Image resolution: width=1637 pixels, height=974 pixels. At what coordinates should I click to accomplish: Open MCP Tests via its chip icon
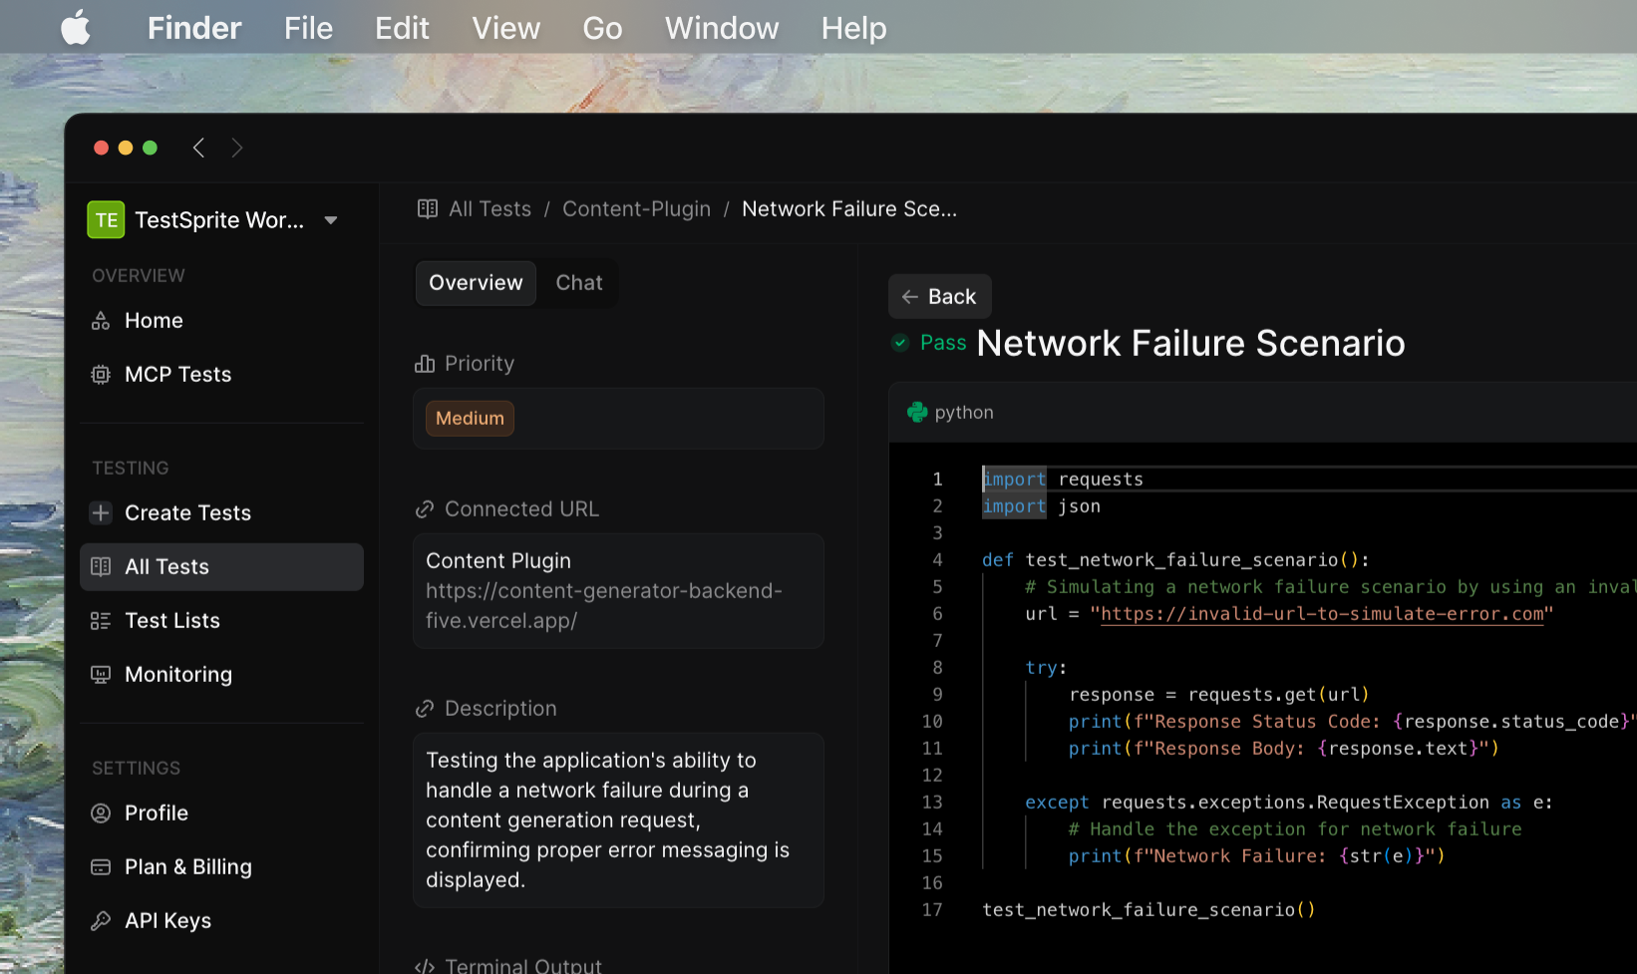[101, 375]
